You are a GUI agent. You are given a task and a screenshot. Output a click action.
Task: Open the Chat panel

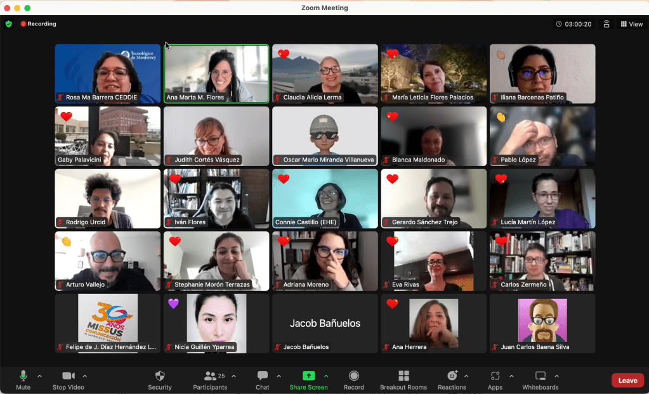(263, 379)
